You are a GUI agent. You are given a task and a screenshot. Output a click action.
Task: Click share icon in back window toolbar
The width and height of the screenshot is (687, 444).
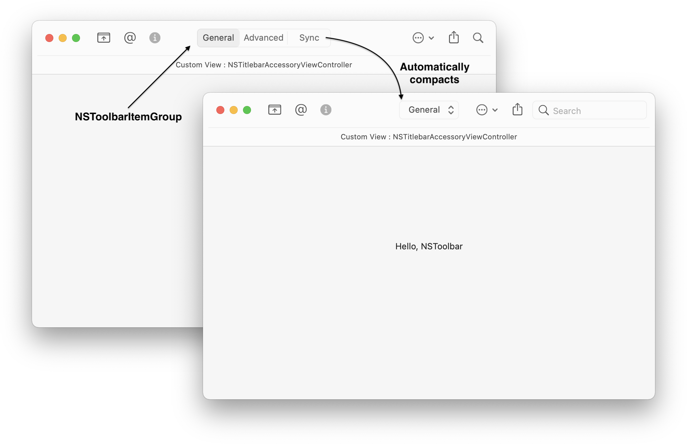(x=454, y=37)
